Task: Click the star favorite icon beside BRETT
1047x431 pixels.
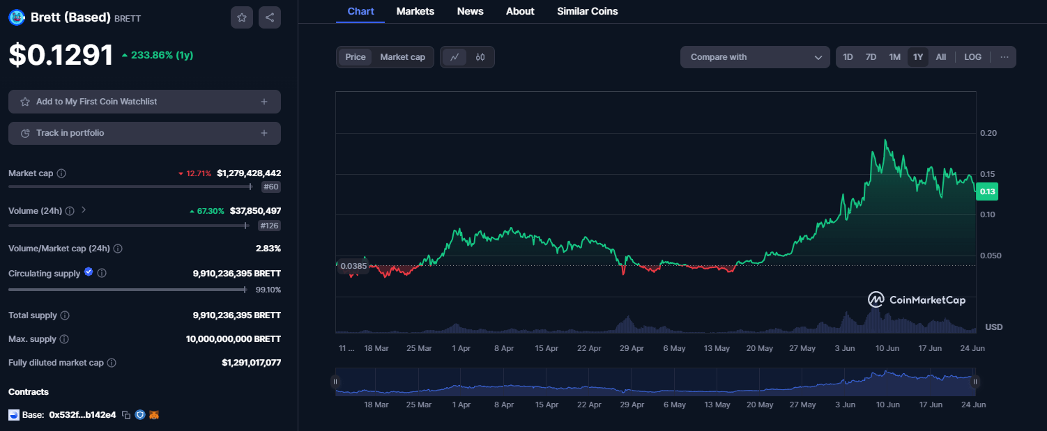Action: click(x=242, y=17)
